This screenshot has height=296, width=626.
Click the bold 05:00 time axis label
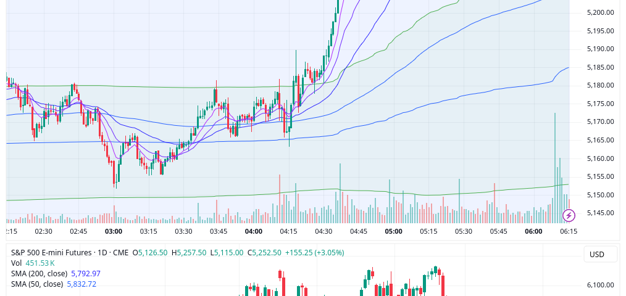coord(394,231)
